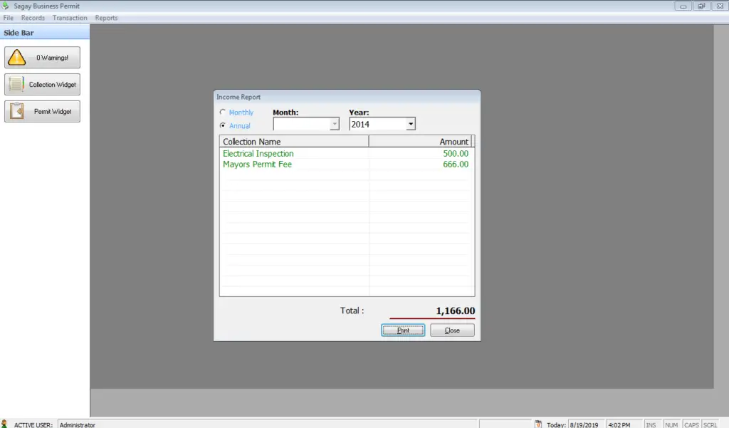
Task: Open the Reports menu
Action: 106,17
